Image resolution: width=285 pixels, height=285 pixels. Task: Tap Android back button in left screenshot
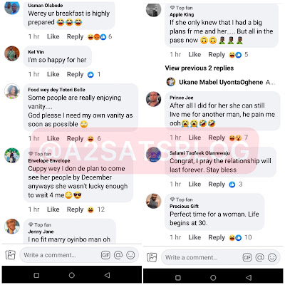tap(107, 275)
